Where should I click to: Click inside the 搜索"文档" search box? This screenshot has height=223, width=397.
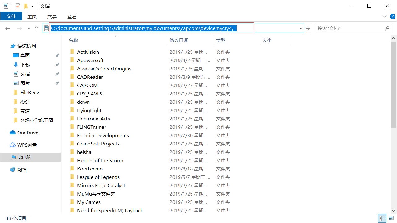coord(350,28)
